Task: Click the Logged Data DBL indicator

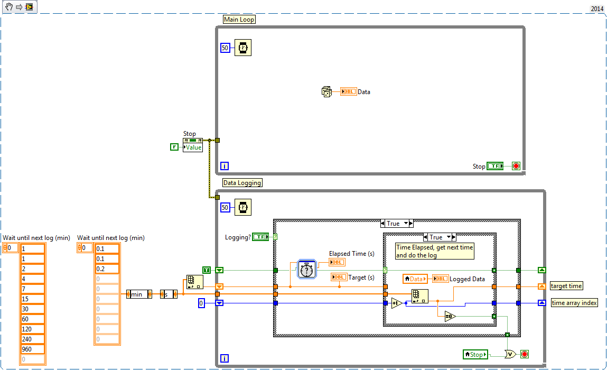Action: (440, 279)
